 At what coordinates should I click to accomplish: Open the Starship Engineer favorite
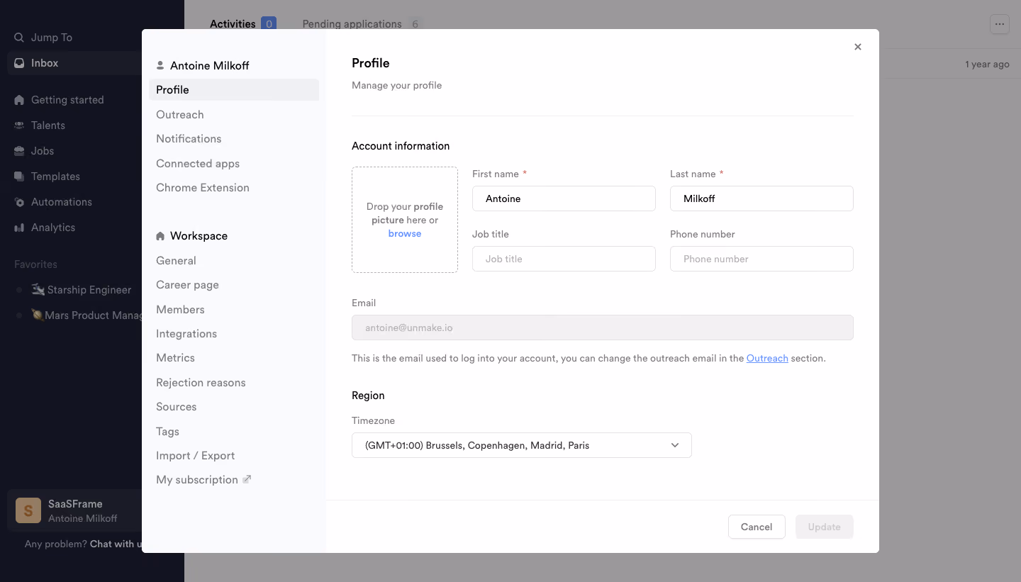(x=81, y=290)
